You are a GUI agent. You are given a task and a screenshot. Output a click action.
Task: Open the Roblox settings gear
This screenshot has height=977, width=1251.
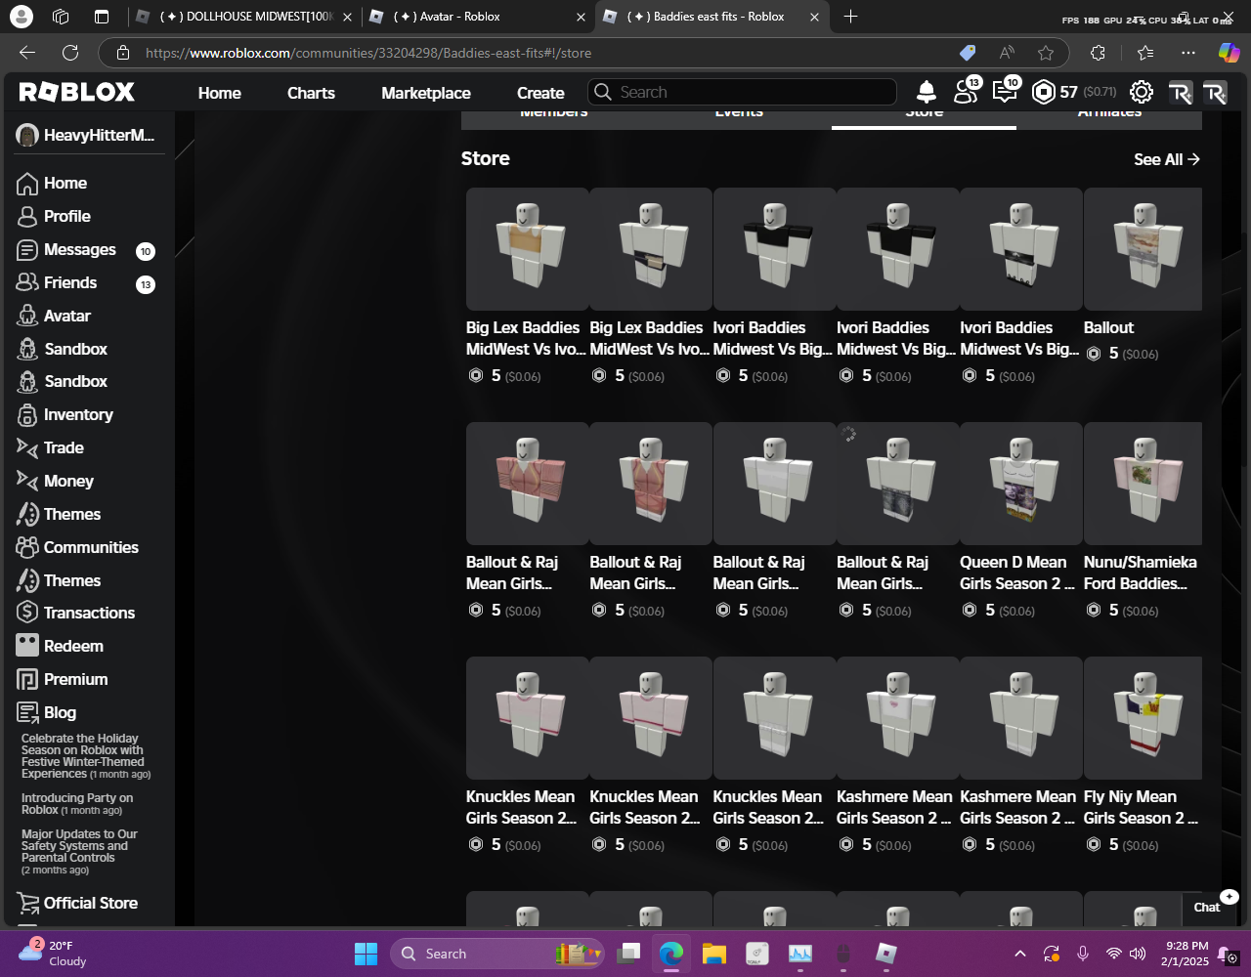click(x=1141, y=92)
